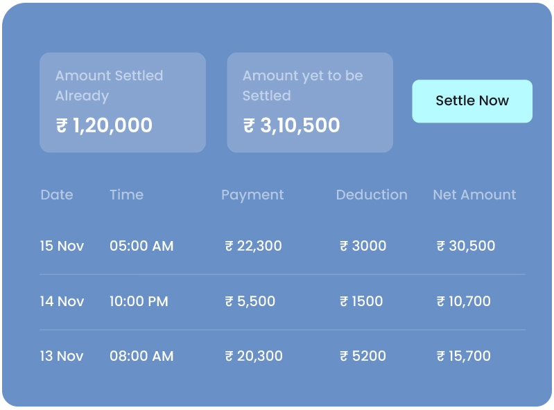Click the Deduction column header
The width and height of the screenshot is (554, 410).
coord(372,195)
